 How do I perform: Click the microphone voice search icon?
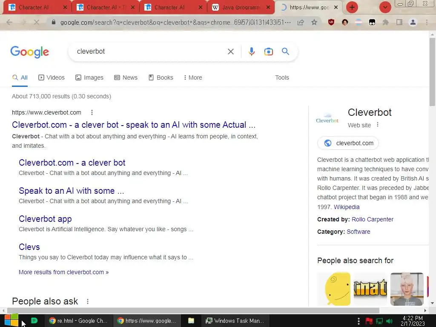pyautogui.click(x=251, y=52)
